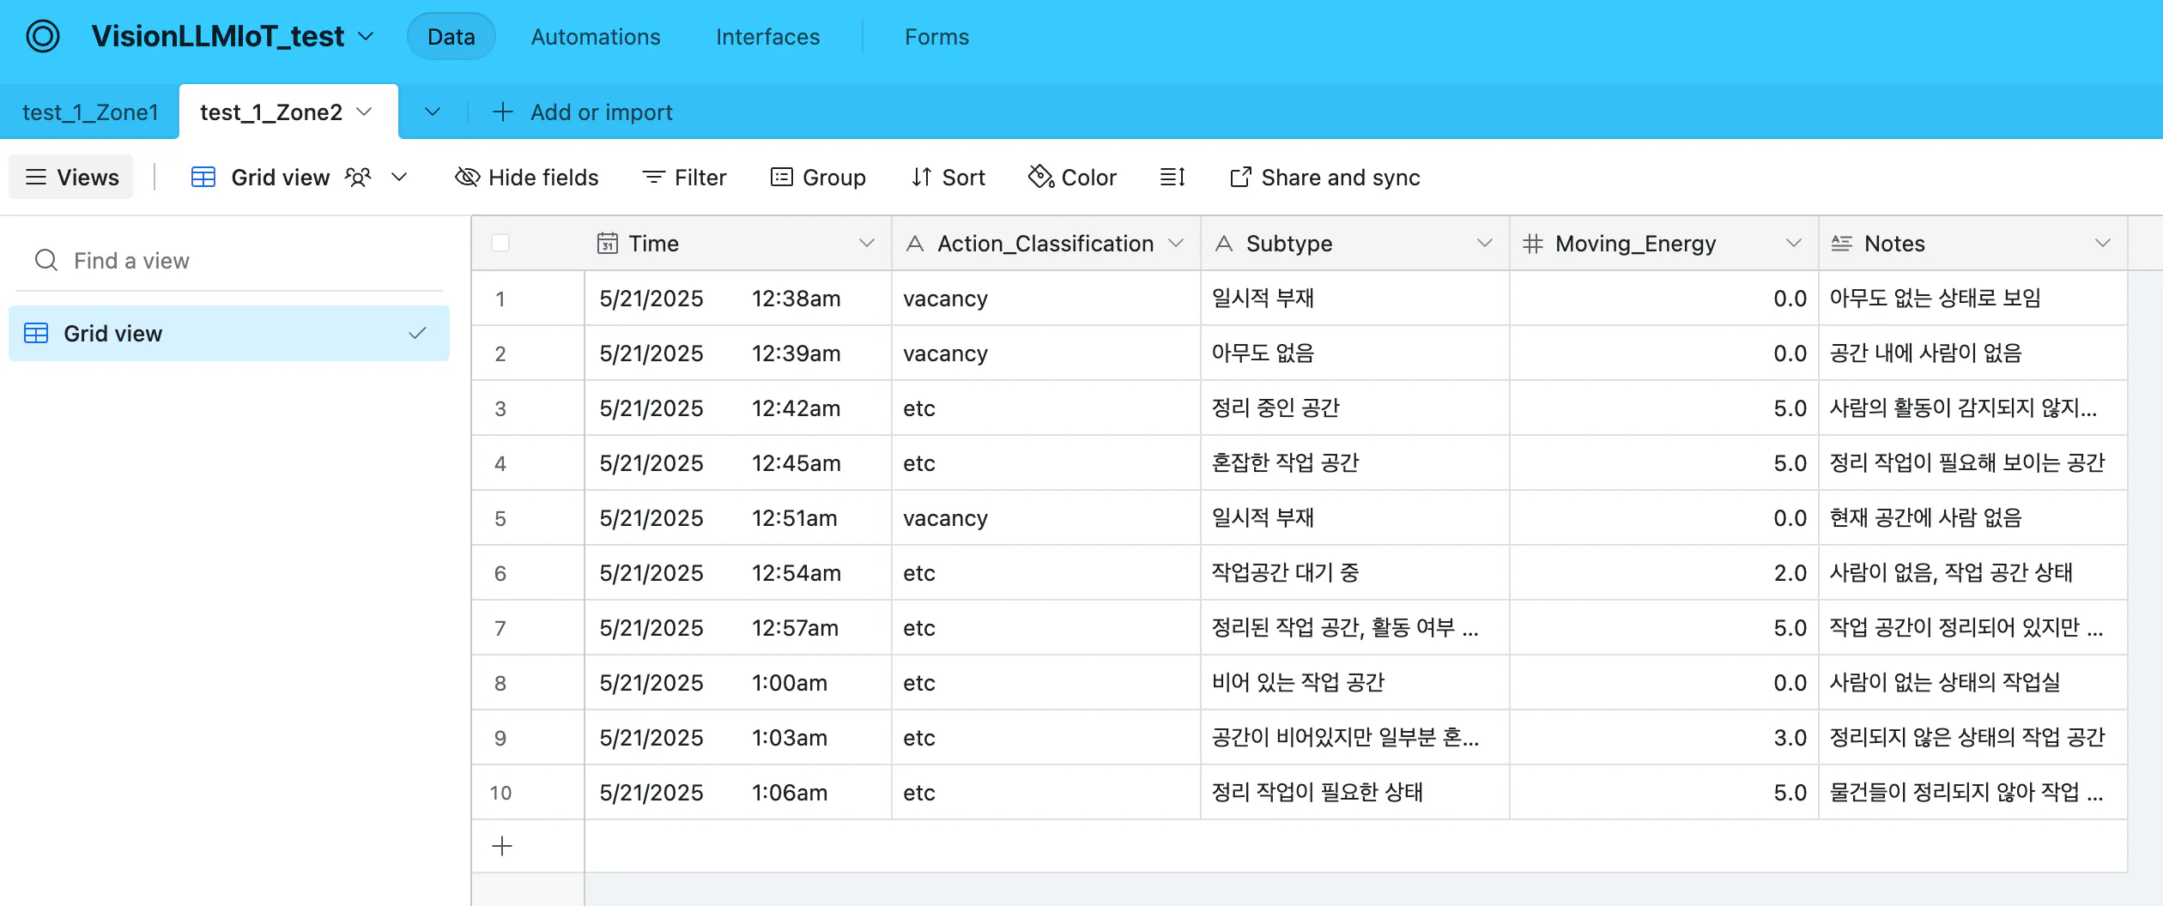This screenshot has width=2163, height=906.
Task: Switch to the Automations tab
Action: coord(595,36)
